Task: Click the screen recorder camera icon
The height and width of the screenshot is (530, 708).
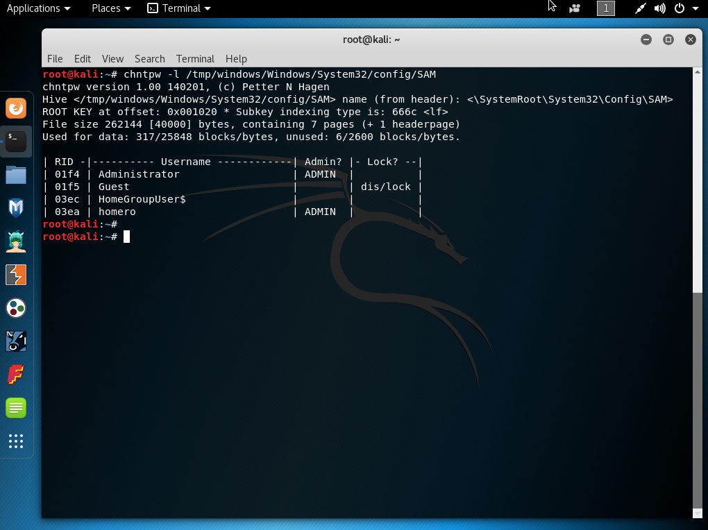Action: coord(574,8)
